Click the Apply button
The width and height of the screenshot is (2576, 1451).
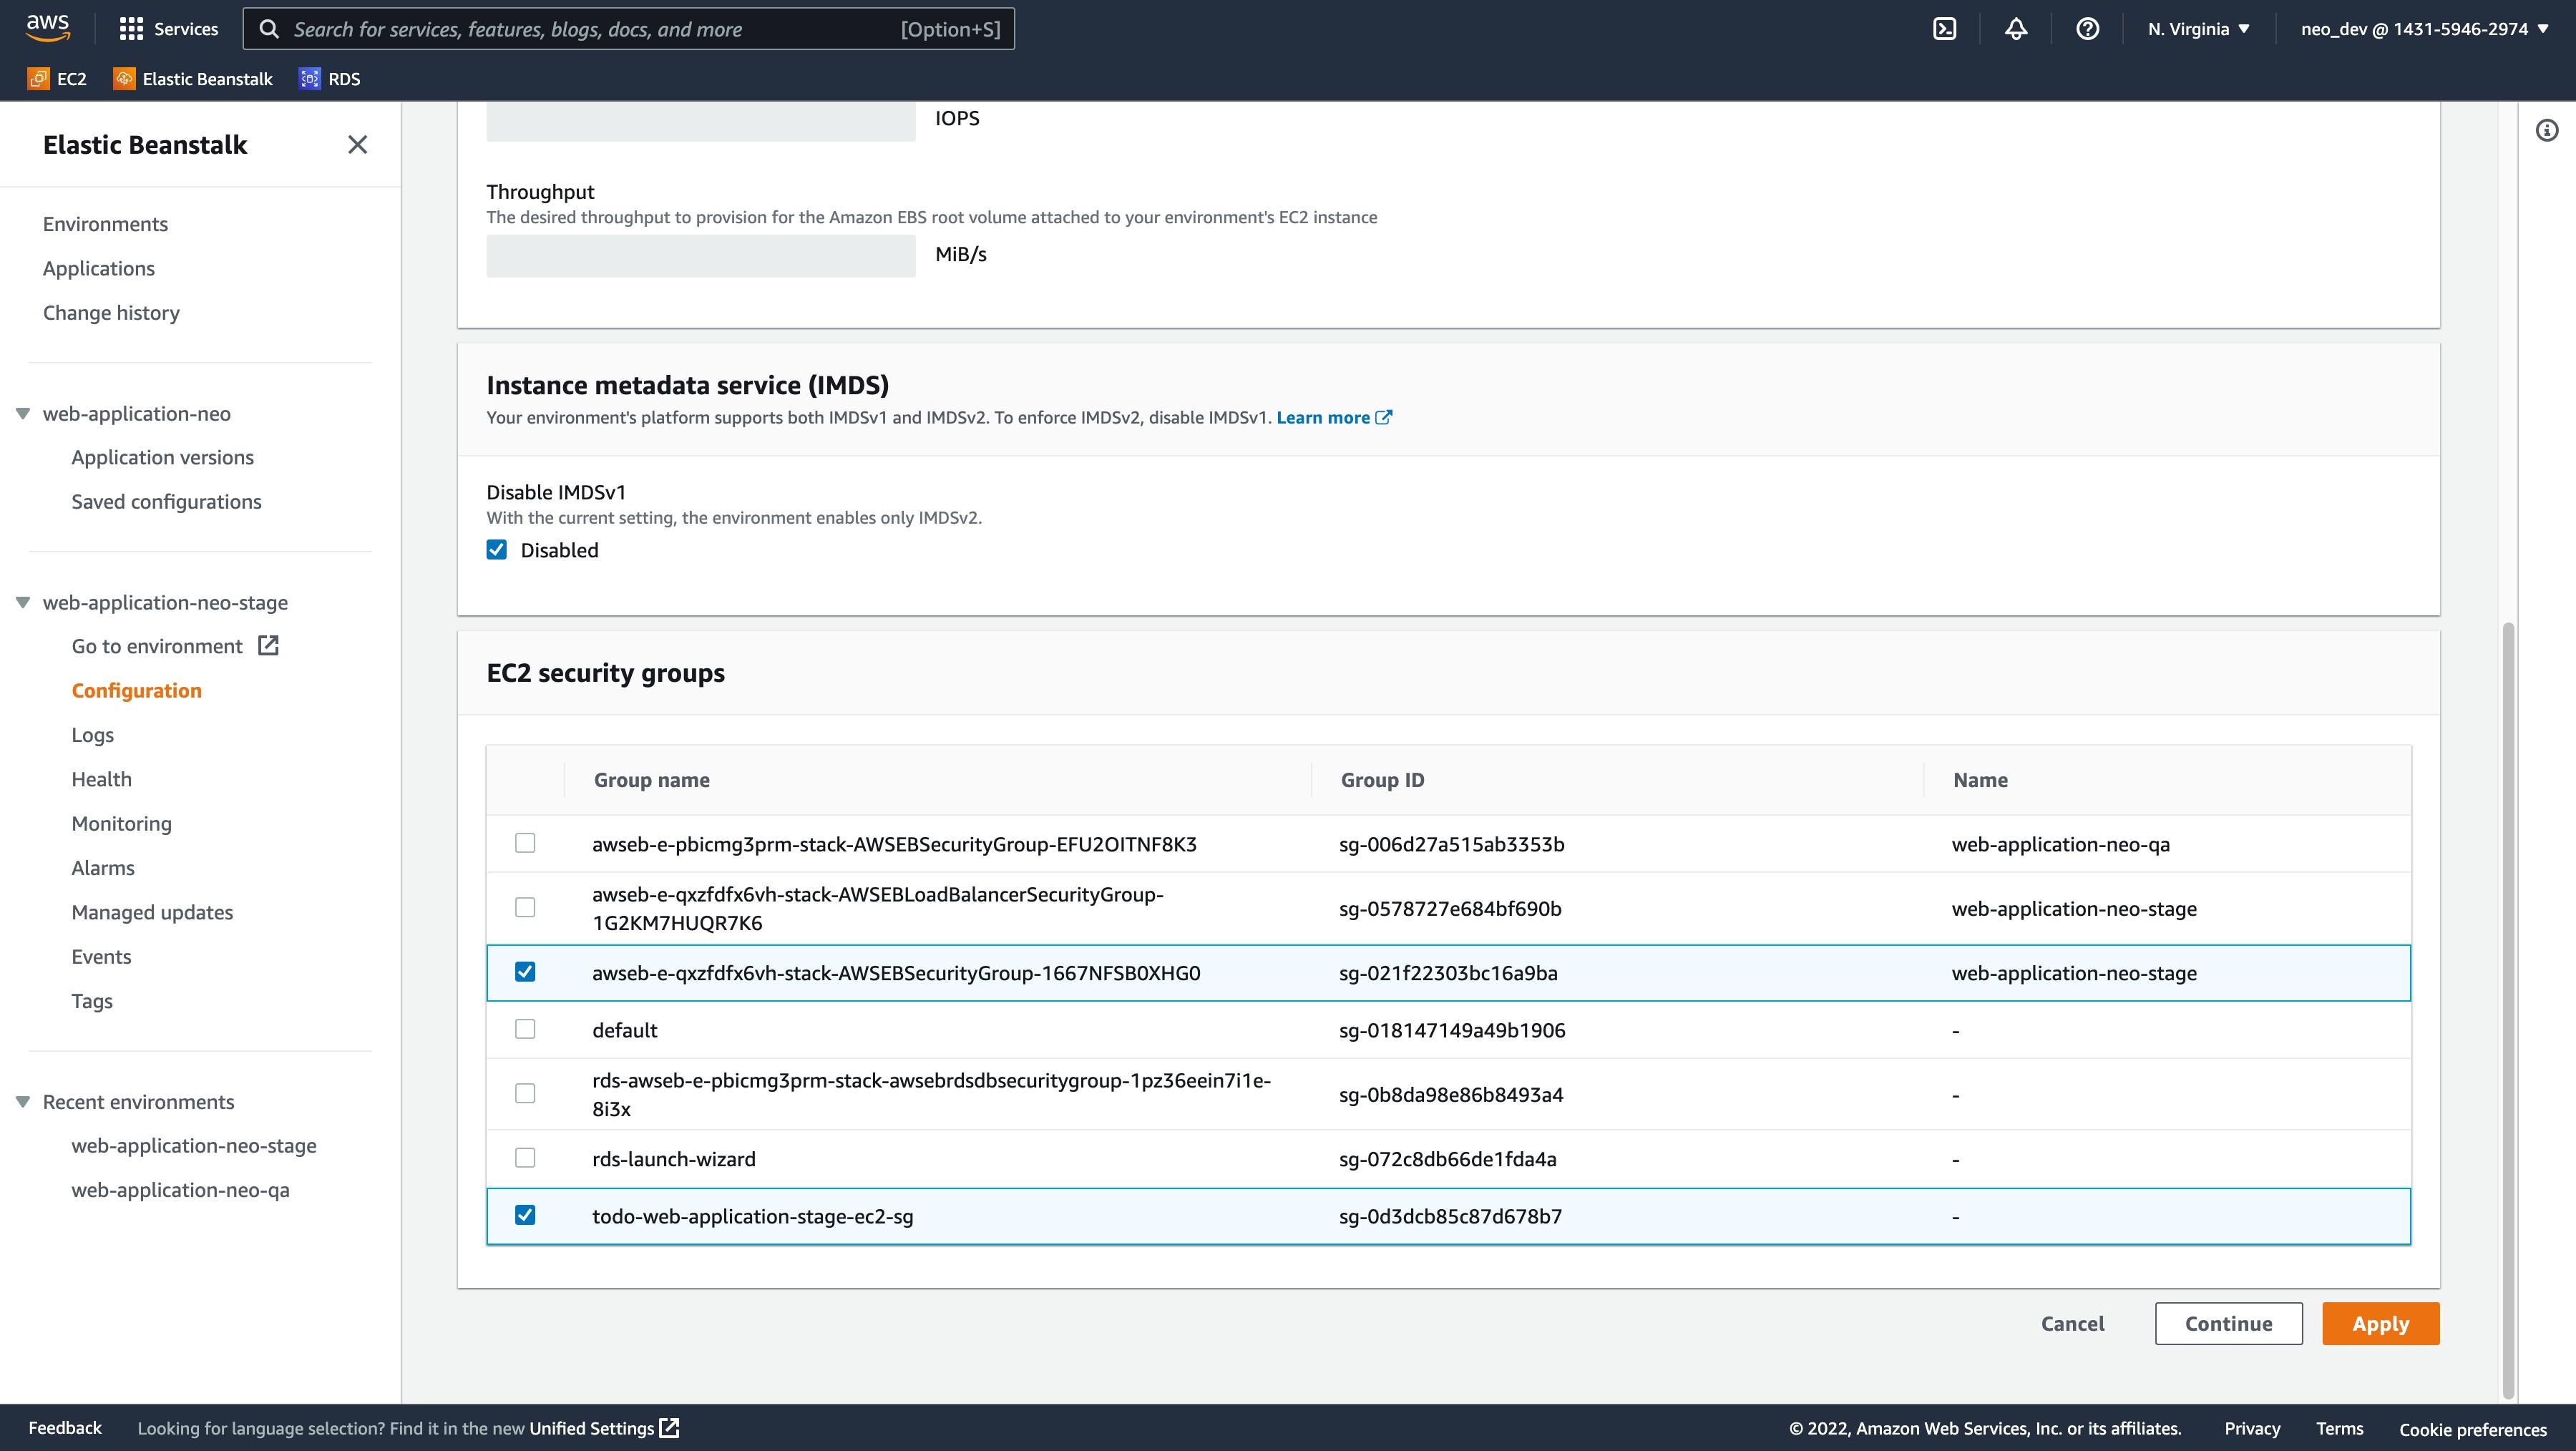(2380, 1324)
